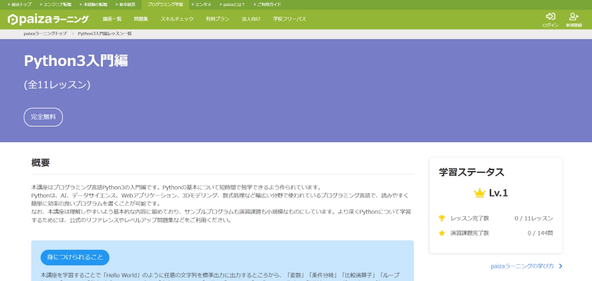This screenshot has width=592, height=281.
Task: Click the (全11レッスン) text
Action: 57,85
